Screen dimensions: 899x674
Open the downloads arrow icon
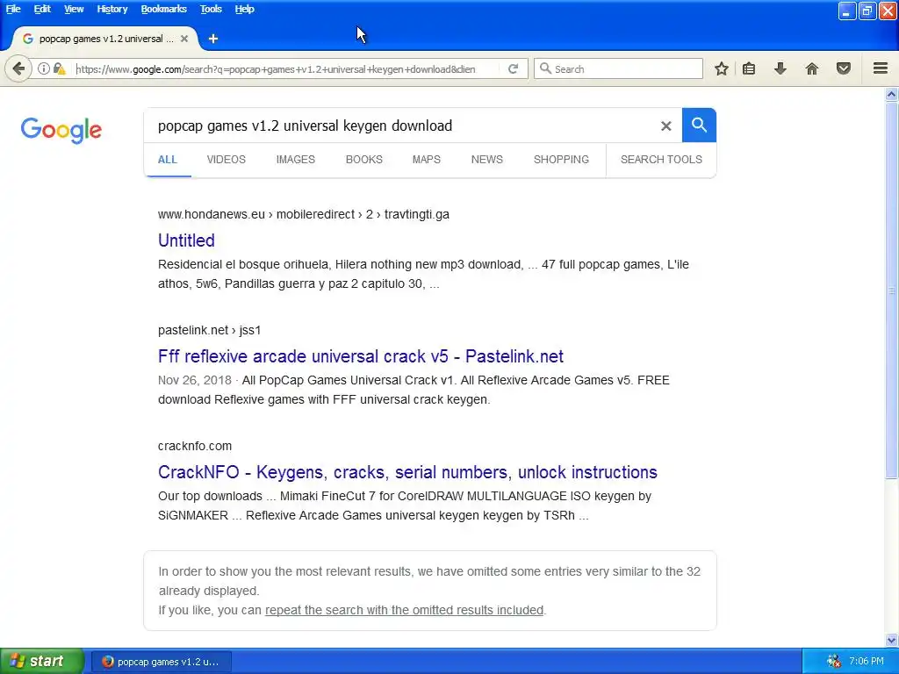coord(780,68)
